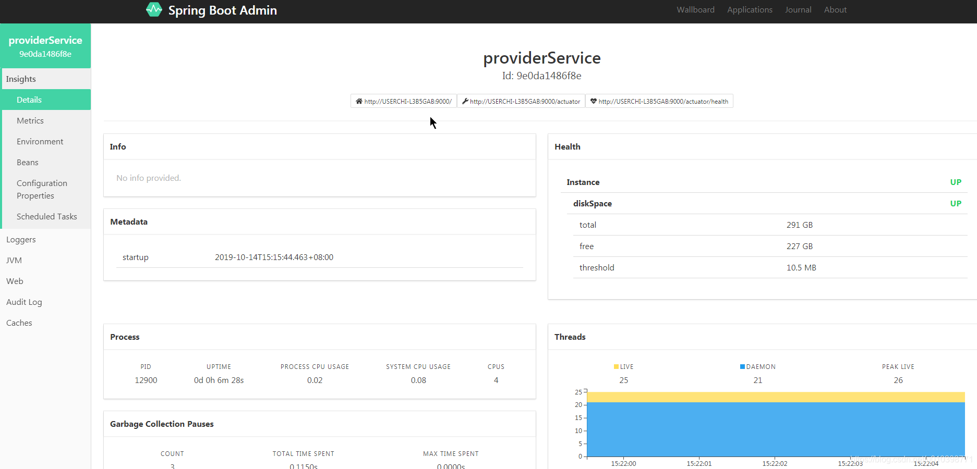Open the Beans sidebar item
This screenshot has height=469, width=977.
(45, 162)
